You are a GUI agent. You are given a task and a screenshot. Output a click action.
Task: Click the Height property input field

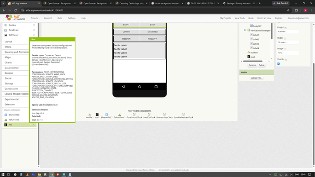tap(288, 31)
